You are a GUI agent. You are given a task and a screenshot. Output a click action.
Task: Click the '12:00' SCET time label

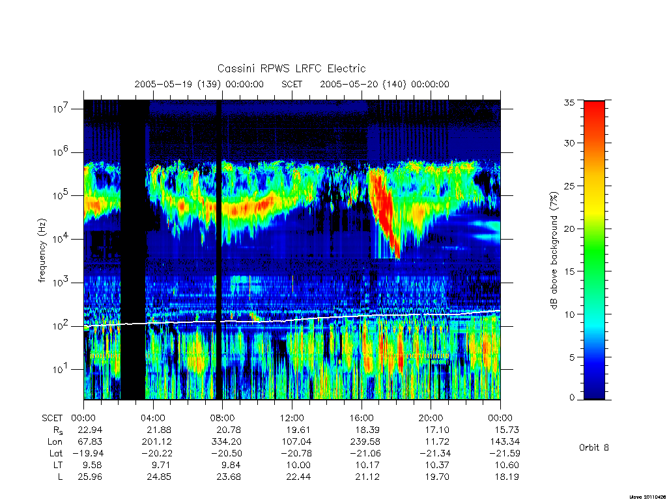(292, 418)
